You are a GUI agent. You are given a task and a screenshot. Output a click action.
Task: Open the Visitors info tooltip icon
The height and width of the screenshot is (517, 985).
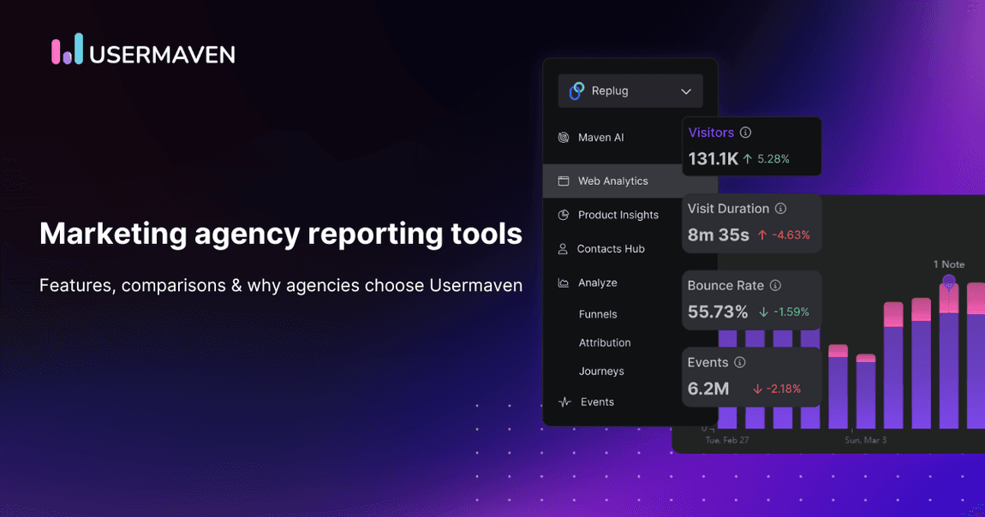click(x=746, y=132)
